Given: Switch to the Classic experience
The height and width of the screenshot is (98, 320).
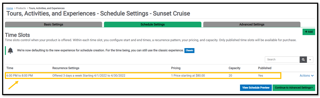Looking at the screenshot, I should point(189,50).
